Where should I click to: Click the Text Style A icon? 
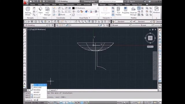tap(113, 22)
